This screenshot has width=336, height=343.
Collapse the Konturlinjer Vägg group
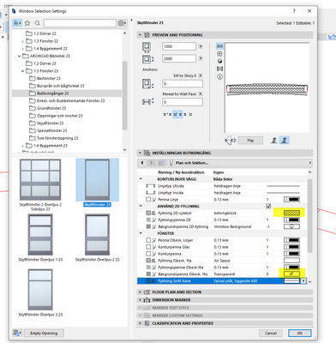(141, 179)
